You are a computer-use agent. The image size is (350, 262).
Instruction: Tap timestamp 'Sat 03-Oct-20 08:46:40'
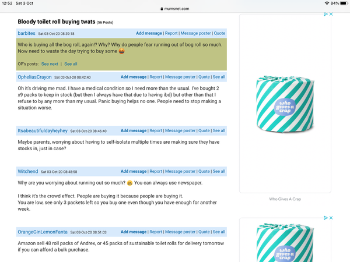click(x=89, y=131)
